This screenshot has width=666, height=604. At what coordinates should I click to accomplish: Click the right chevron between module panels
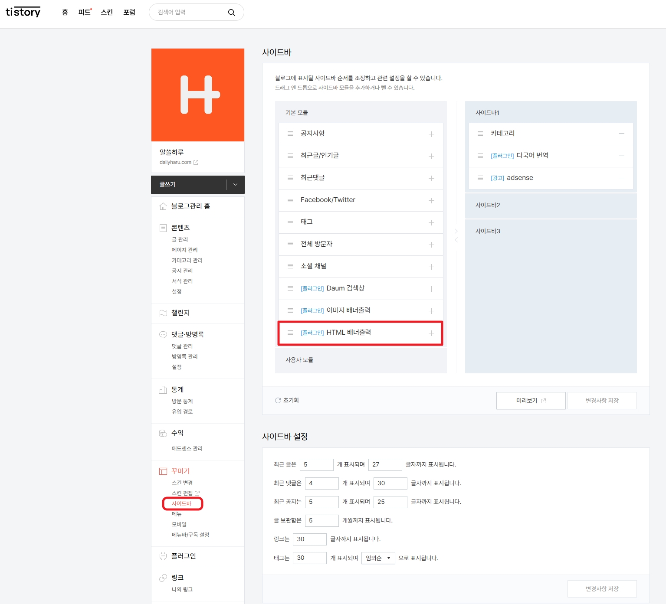[x=456, y=231]
